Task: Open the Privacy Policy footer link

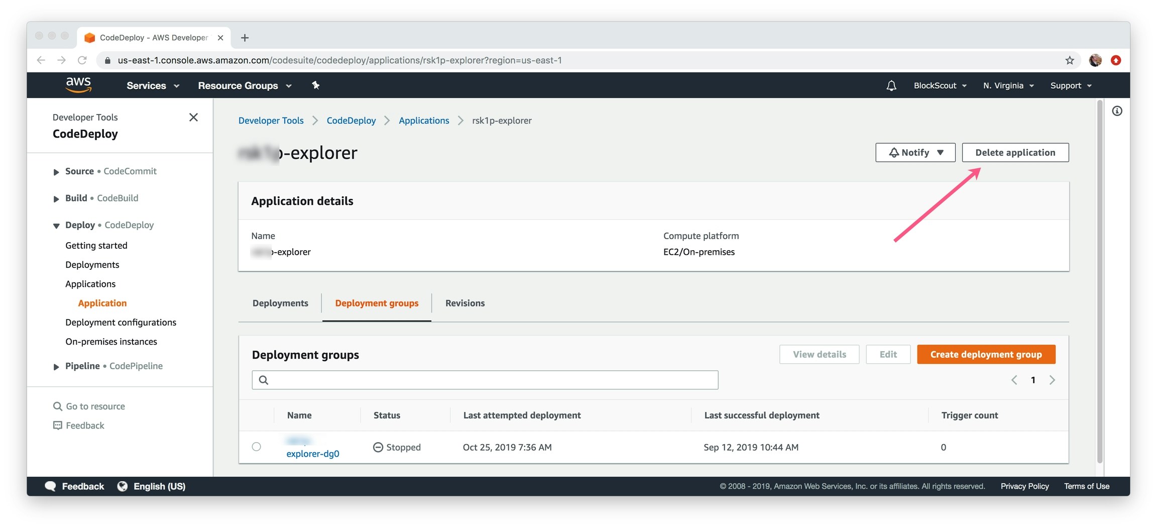Action: pyautogui.click(x=1024, y=486)
